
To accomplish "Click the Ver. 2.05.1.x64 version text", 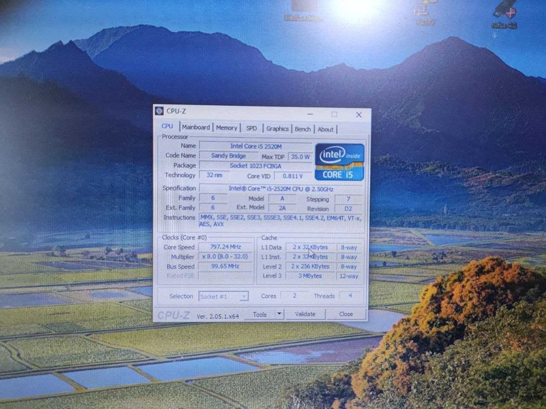I will click(x=218, y=316).
